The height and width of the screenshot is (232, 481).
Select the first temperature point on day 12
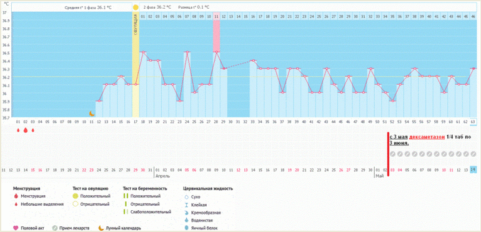click(99, 101)
